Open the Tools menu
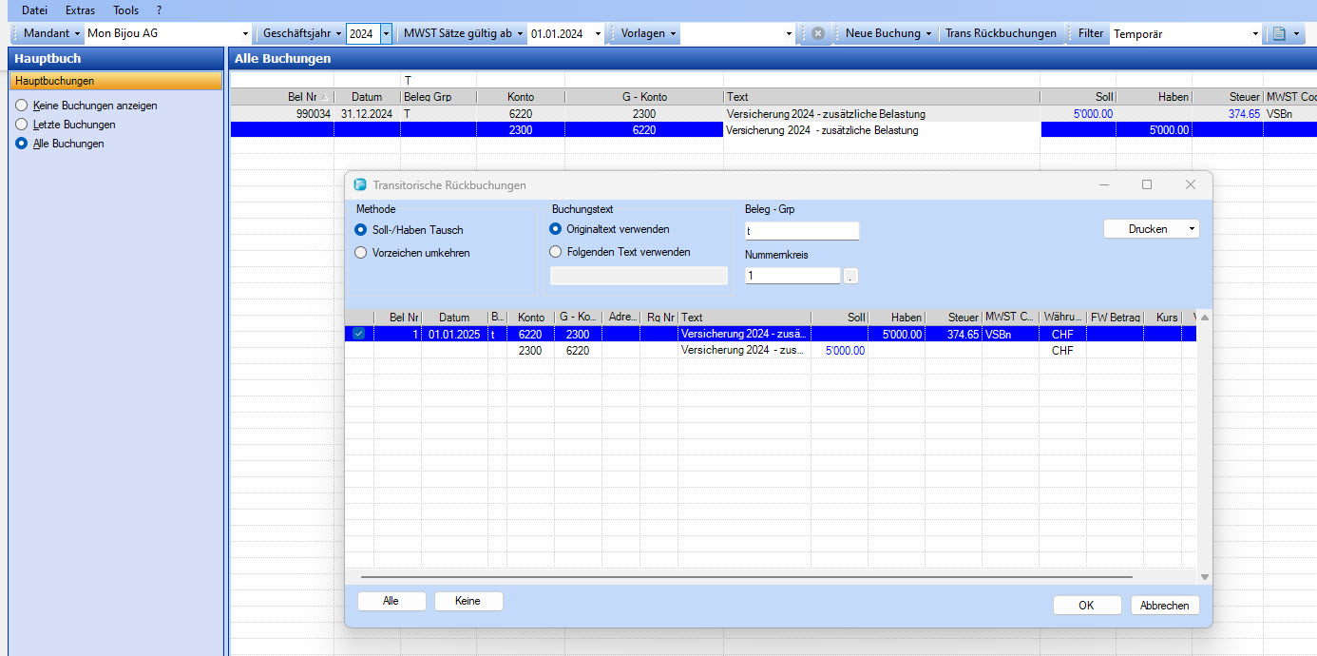 coord(125,10)
